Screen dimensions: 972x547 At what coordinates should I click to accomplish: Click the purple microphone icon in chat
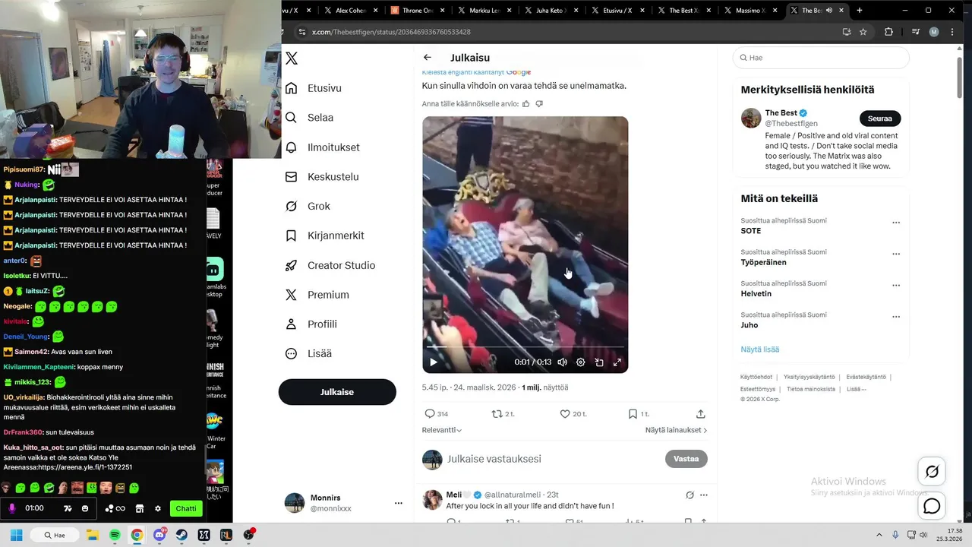[11, 508]
